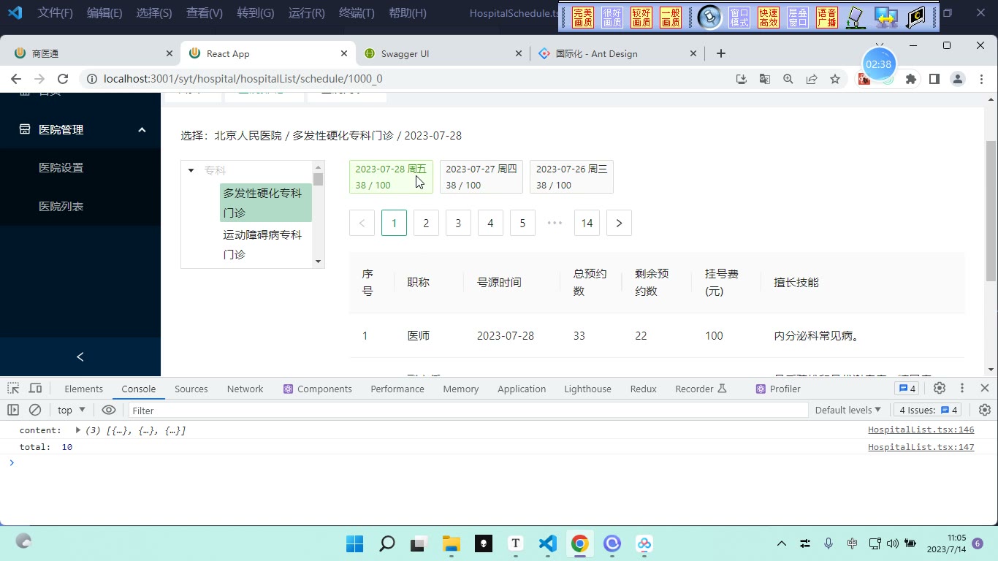This screenshot has width=998, height=561.
Task: Switch to the Elements tab
Action: (x=83, y=389)
